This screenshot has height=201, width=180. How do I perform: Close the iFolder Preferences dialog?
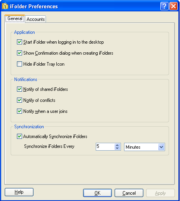(x=173, y=6)
